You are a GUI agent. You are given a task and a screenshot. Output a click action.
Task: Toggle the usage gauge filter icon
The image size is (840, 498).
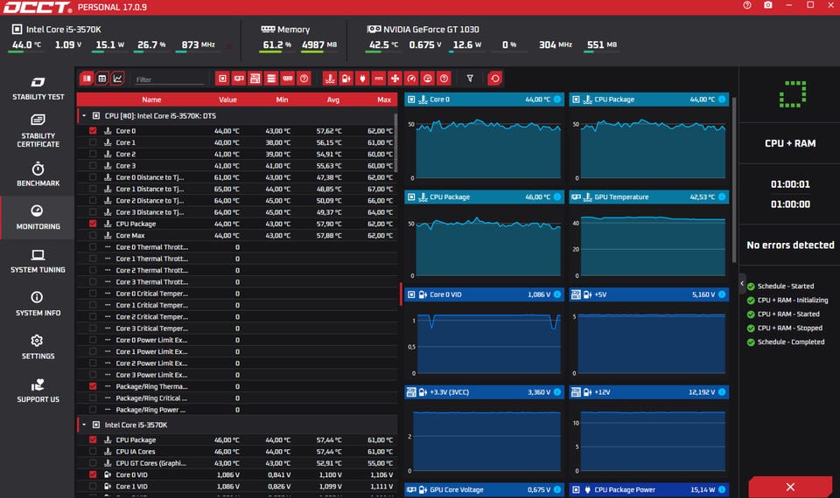[x=428, y=79]
